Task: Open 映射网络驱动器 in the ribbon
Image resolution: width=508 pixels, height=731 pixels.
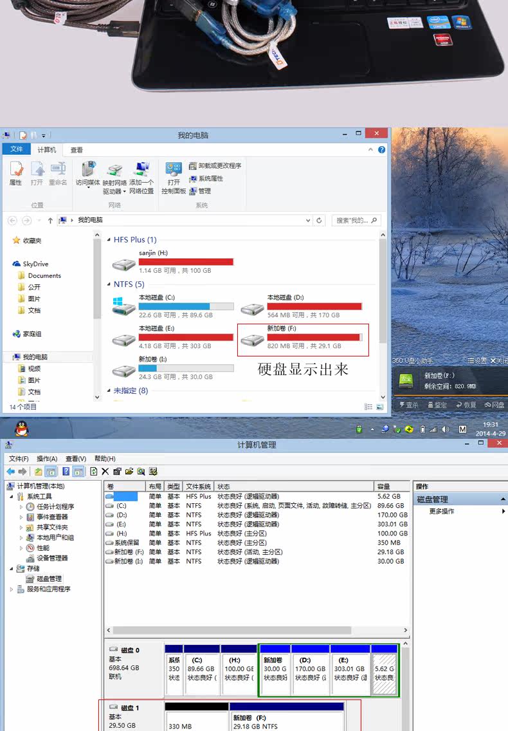Action: (114, 178)
